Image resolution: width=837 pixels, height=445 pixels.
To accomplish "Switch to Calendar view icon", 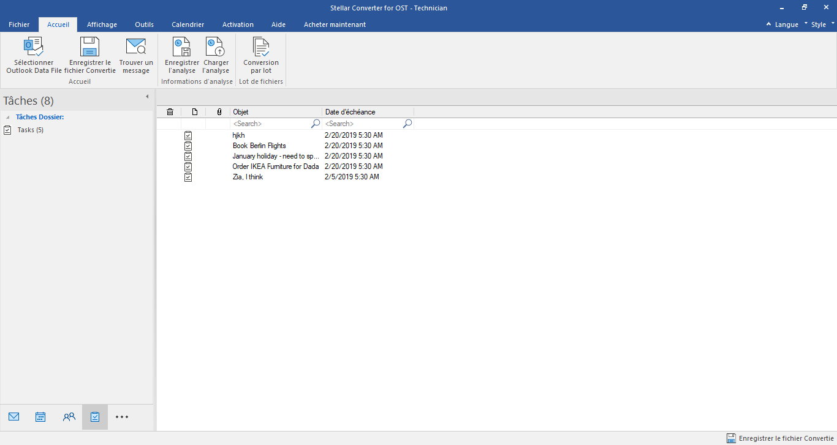I will coord(40,417).
